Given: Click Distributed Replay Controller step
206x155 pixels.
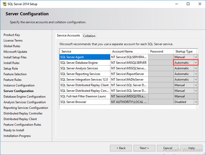Looking at the screenshot, I should [23, 113].
